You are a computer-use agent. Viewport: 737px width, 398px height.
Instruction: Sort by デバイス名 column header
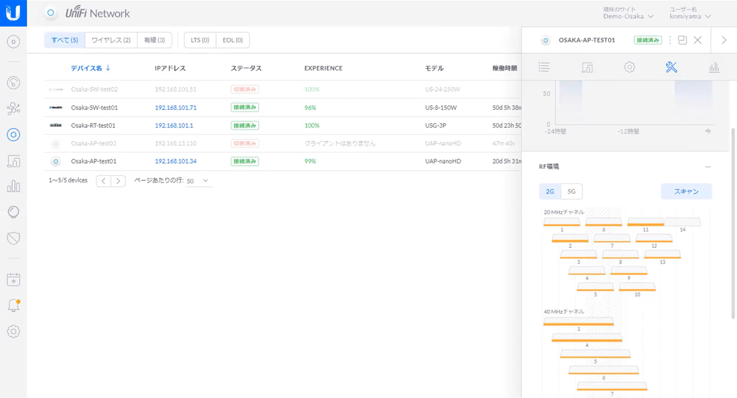point(90,68)
